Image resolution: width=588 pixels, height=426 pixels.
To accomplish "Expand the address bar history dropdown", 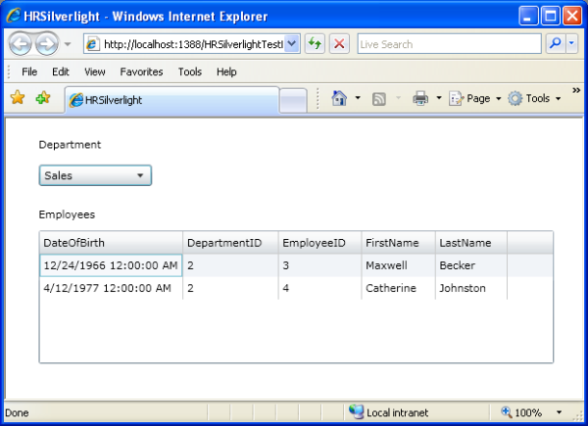I will [x=292, y=44].
